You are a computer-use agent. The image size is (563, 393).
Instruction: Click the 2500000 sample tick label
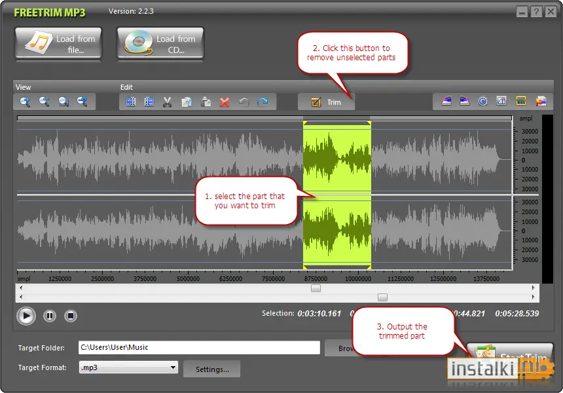102,279
